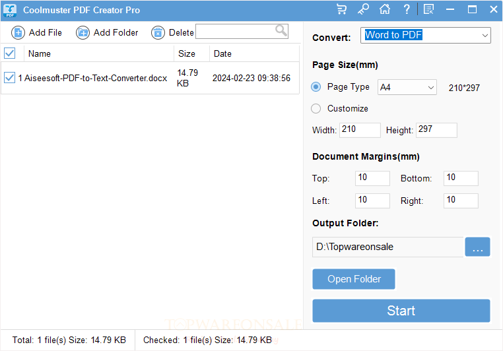
Task: Click the 210*297 dimension text
Action: coord(464,88)
